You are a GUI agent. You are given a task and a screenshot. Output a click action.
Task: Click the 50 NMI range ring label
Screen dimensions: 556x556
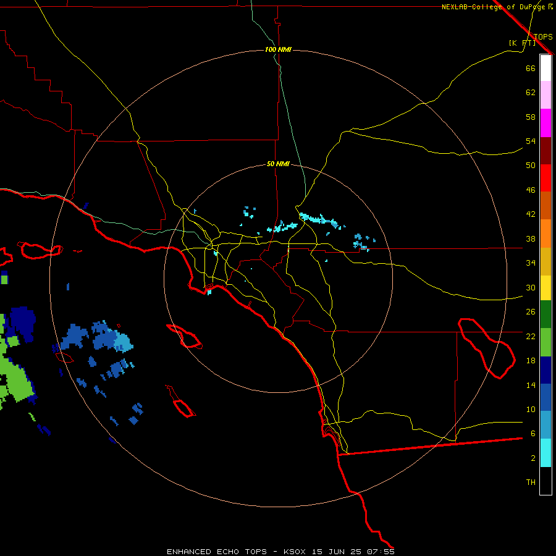278,164
